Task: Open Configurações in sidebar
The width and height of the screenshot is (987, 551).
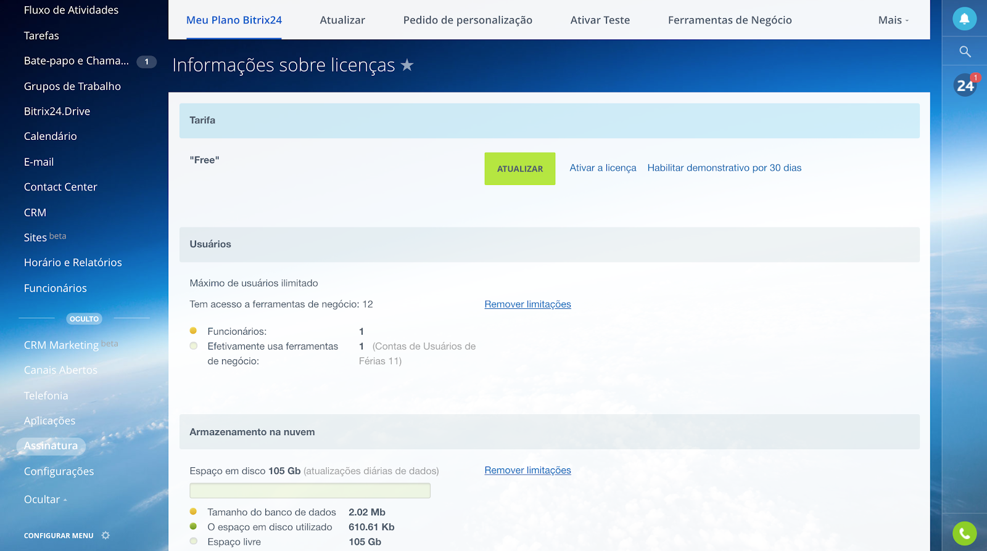Action: 59,471
